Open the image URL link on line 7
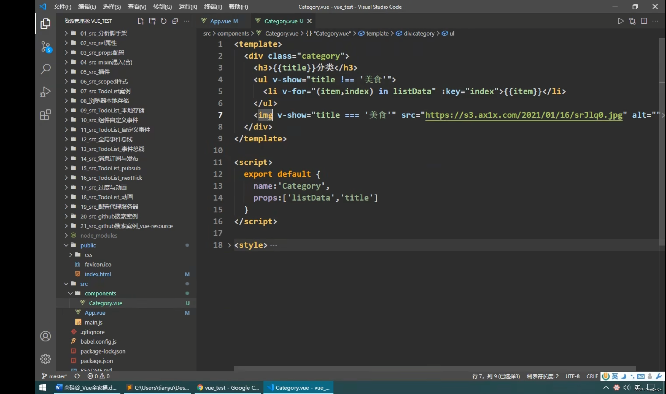 [x=524, y=115]
